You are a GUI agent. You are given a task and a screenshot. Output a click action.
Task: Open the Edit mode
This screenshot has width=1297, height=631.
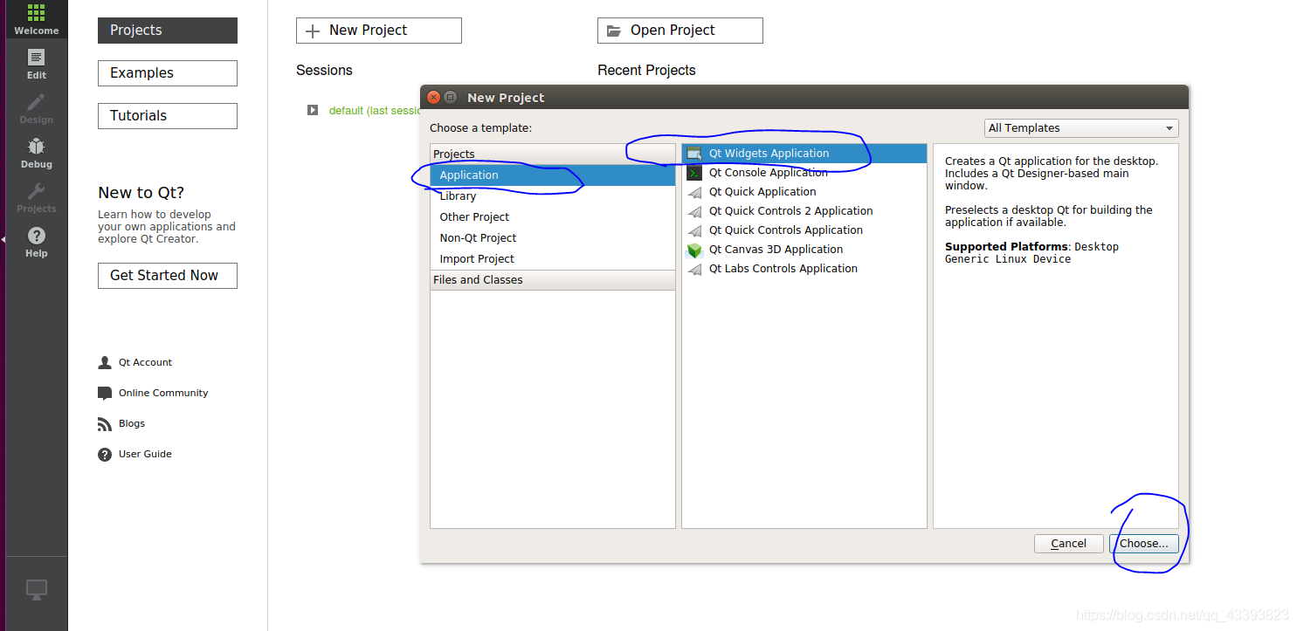point(37,64)
